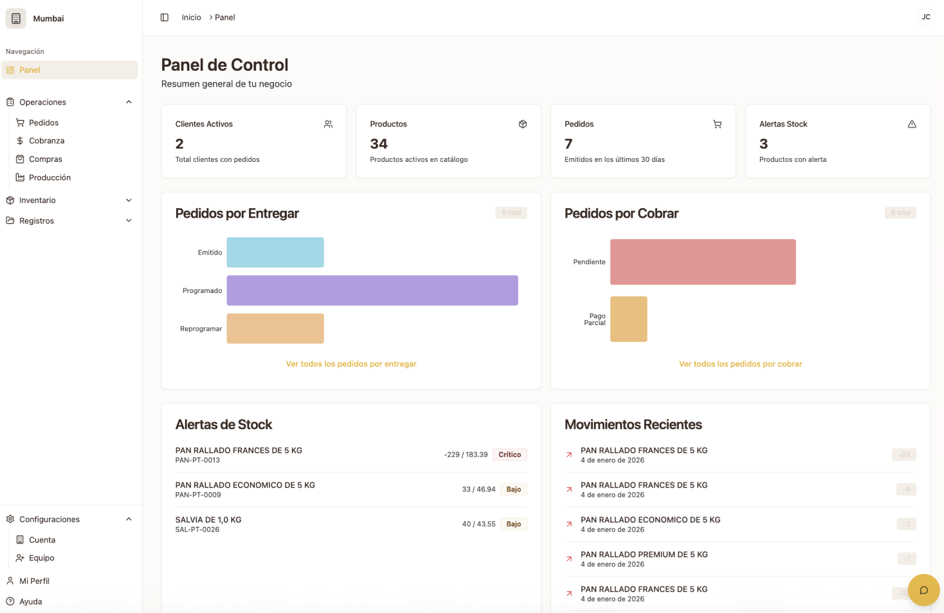Click the Pedidos card shopping cart icon

(717, 124)
